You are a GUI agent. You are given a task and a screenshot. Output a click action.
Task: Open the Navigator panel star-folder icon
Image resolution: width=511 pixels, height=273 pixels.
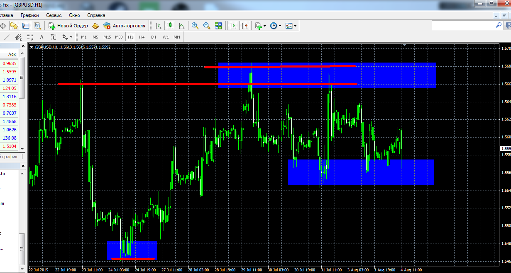tap(14, 26)
